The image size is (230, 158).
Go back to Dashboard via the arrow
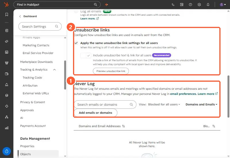click(20, 16)
